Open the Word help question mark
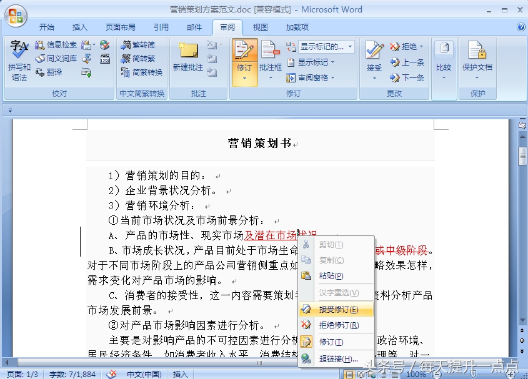Image resolution: width=528 pixels, height=379 pixels. (521, 27)
